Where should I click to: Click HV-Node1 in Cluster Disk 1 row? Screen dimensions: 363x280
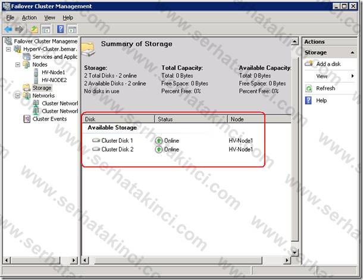click(x=241, y=140)
